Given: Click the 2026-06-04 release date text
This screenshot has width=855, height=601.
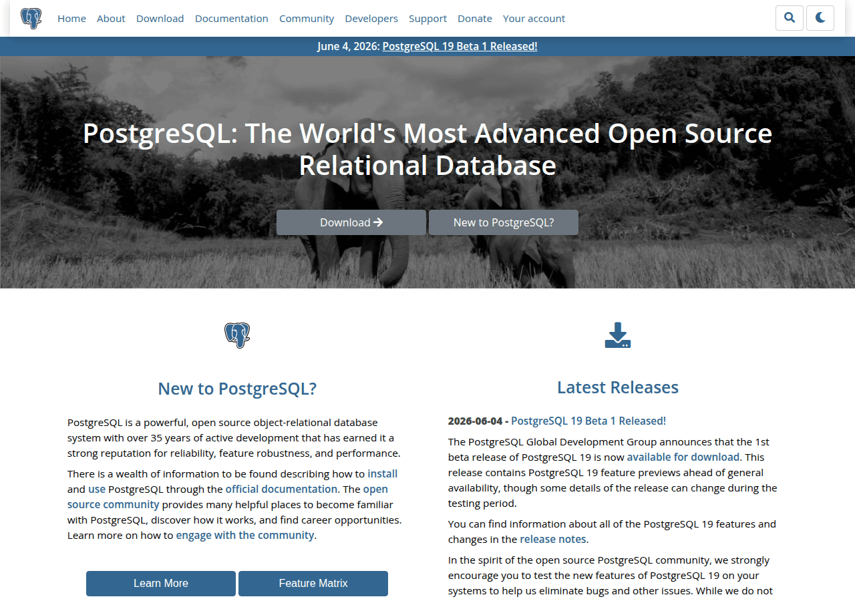Looking at the screenshot, I should tap(475, 421).
